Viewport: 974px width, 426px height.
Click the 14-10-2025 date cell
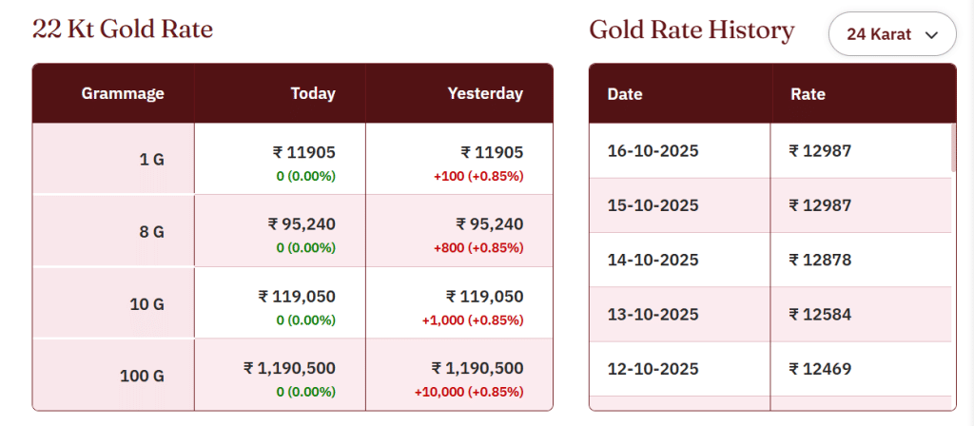pos(652,260)
